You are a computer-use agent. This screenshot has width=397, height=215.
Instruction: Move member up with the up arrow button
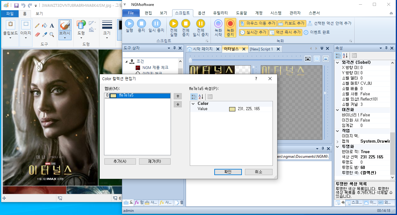[x=178, y=96]
